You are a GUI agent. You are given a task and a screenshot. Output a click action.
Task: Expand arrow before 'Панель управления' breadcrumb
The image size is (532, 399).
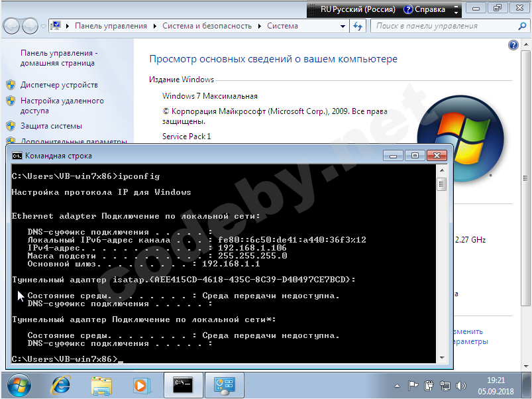coord(68,26)
